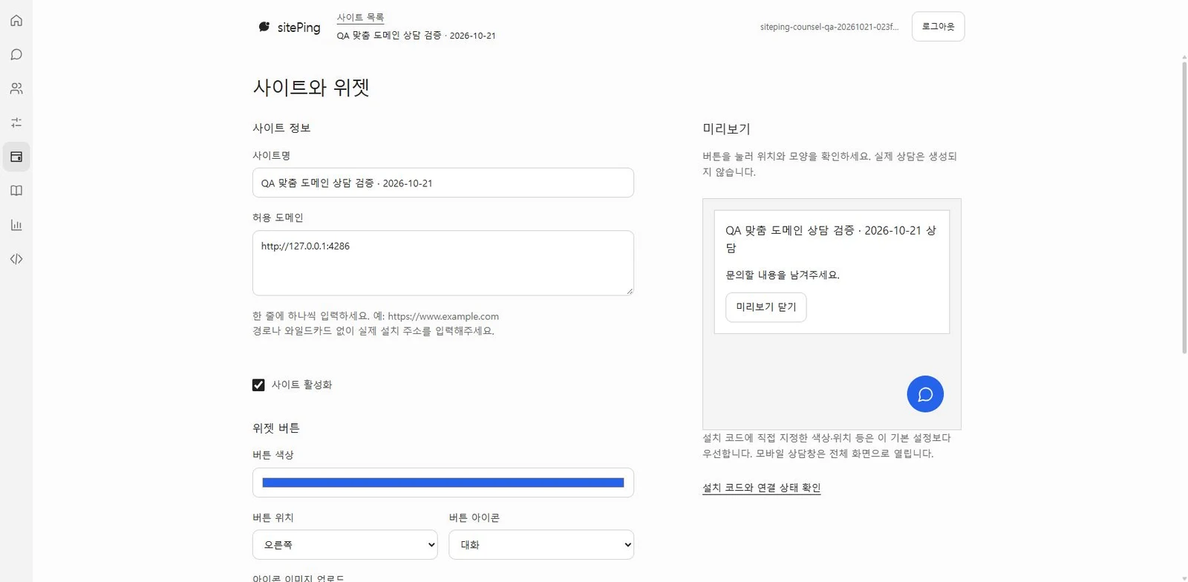Select the site widget window icon in sidebar

16,157
